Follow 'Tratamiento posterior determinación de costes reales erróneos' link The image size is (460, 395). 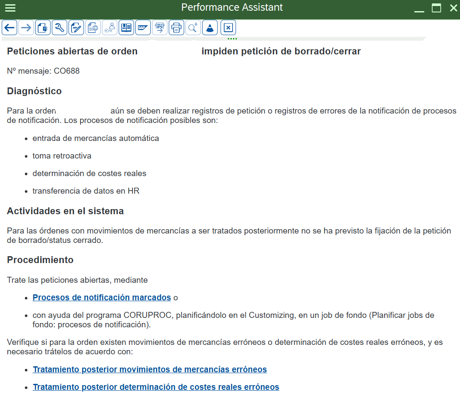[156, 387]
